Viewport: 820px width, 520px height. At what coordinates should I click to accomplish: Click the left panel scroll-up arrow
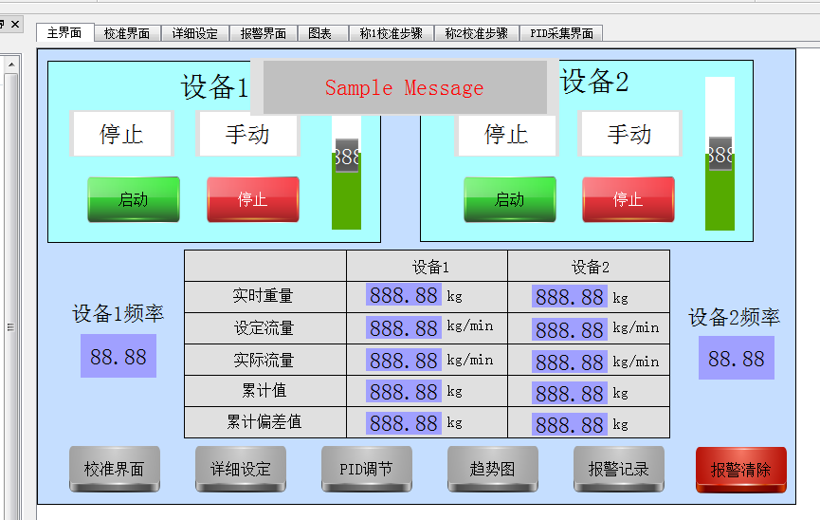click(x=11, y=65)
